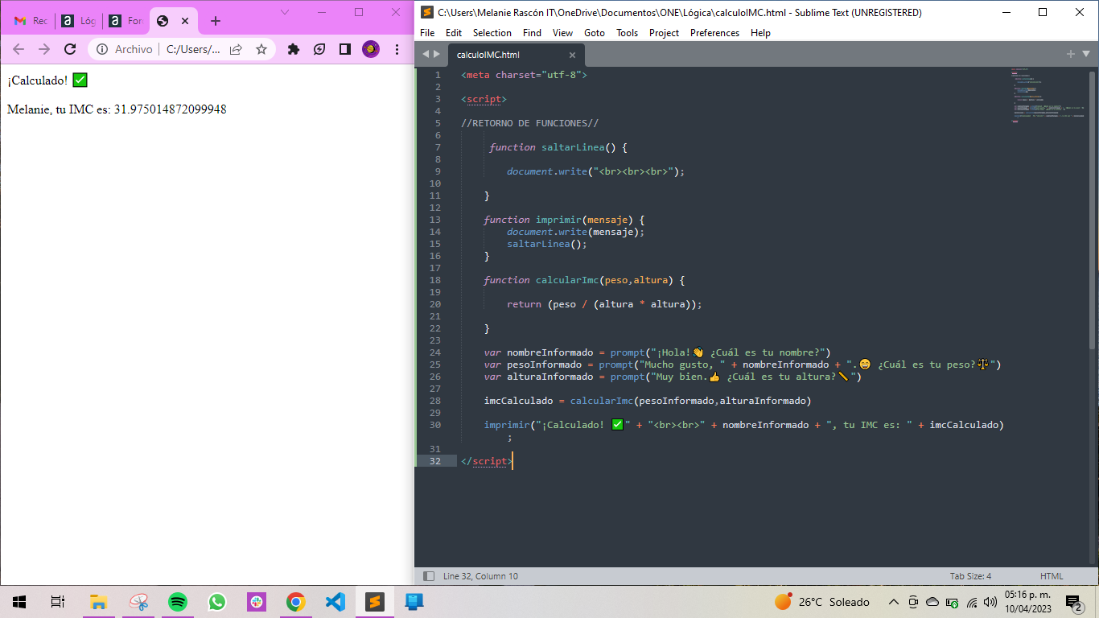Image resolution: width=1099 pixels, height=618 pixels.
Task: Open weather widget 26°C Soleado
Action: tap(822, 602)
